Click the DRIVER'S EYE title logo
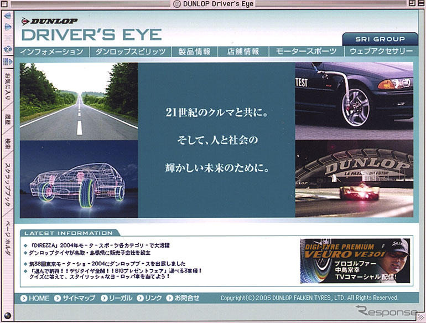Image resolution: width=426 pixels, height=323 pixels. [x=91, y=35]
